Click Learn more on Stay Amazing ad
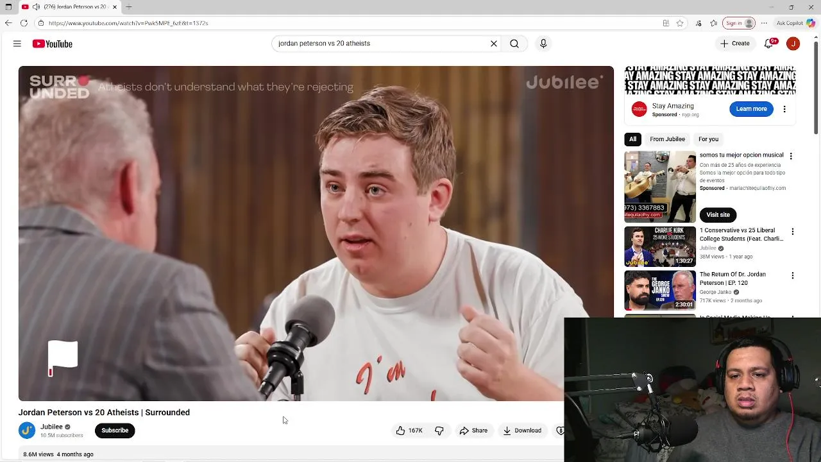 coord(751,109)
